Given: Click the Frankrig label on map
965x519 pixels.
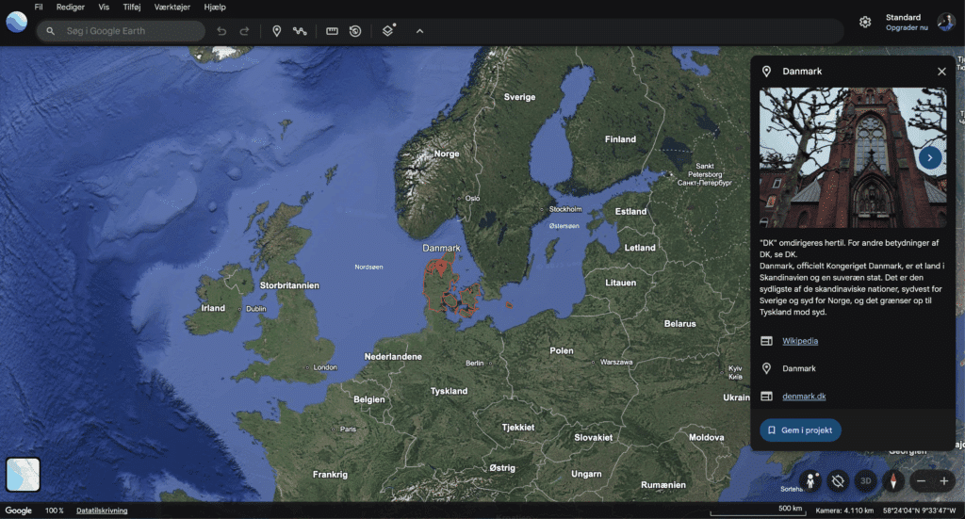Looking at the screenshot, I should tap(330, 474).
